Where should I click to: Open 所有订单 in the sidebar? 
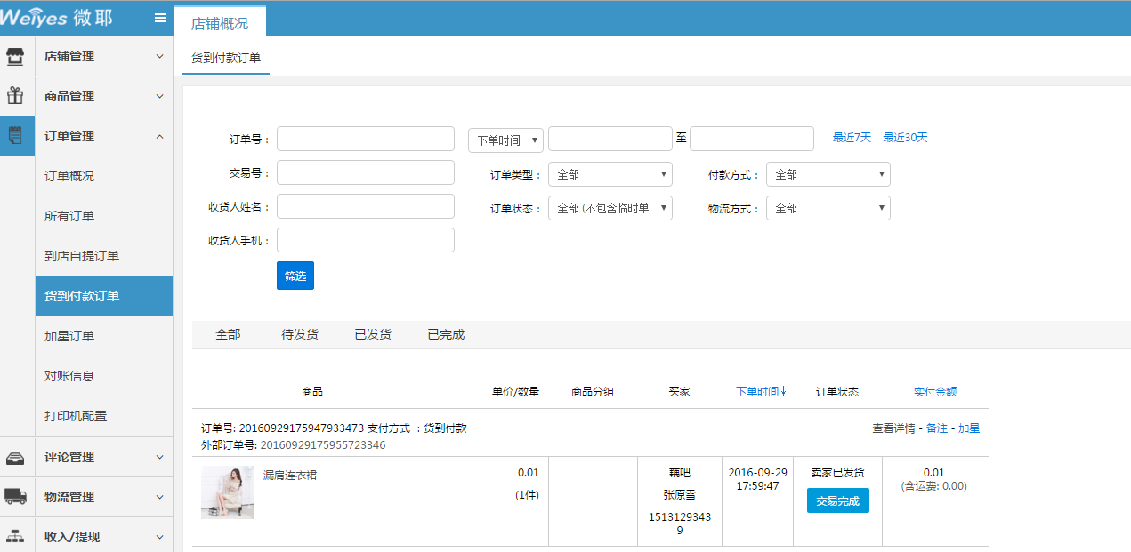click(x=104, y=216)
